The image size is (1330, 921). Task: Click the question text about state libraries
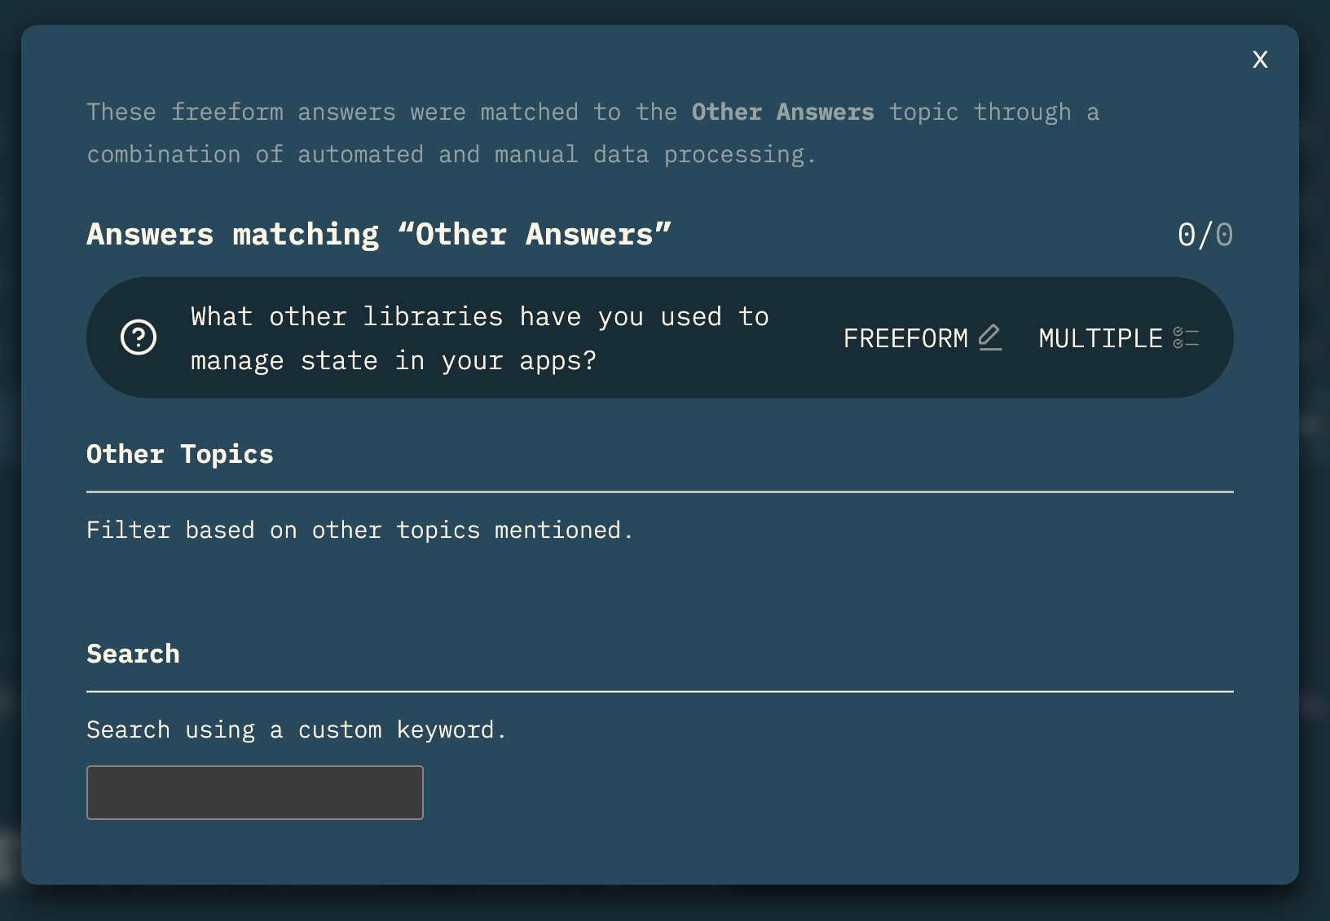[x=479, y=338]
